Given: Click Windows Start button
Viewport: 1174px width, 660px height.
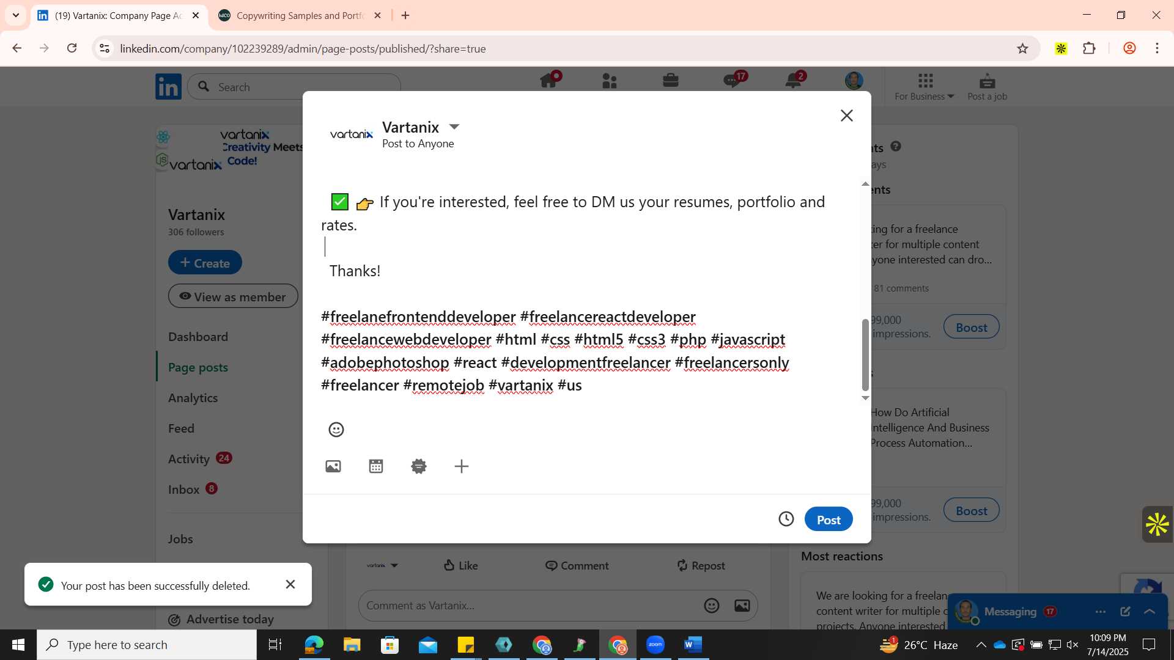Looking at the screenshot, I should (x=18, y=645).
